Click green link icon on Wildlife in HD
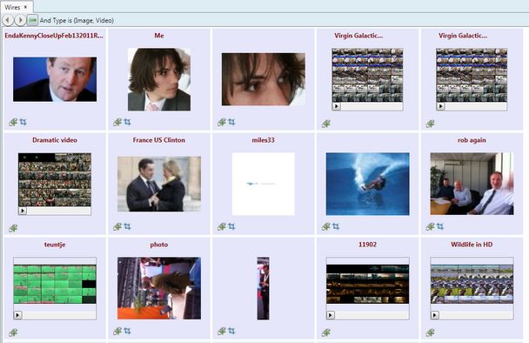Image resolution: width=529 pixels, height=343 pixels. tap(430, 333)
